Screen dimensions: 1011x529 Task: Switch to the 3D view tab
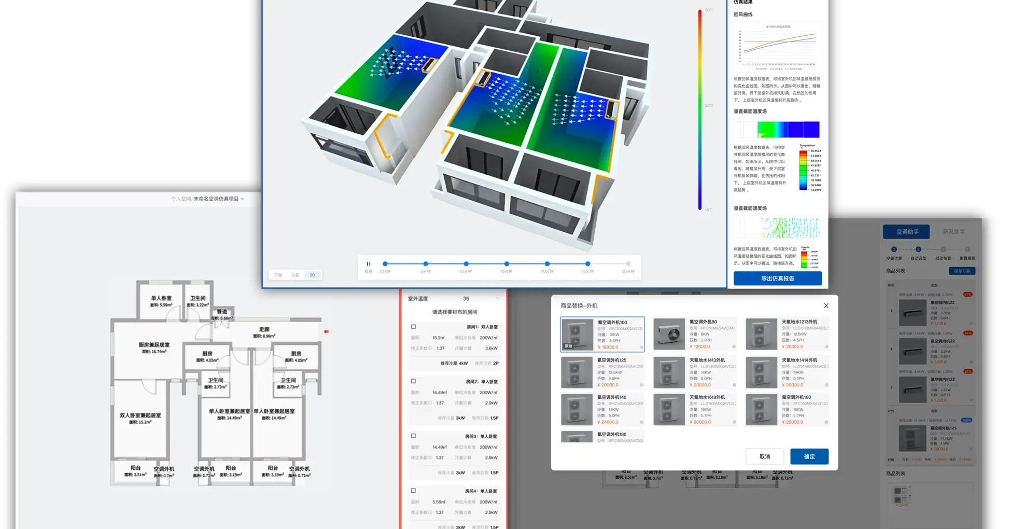312,275
